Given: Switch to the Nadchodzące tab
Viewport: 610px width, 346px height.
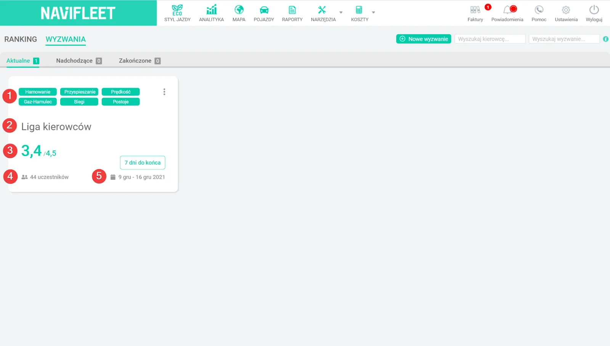Looking at the screenshot, I should pyautogui.click(x=79, y=61).
